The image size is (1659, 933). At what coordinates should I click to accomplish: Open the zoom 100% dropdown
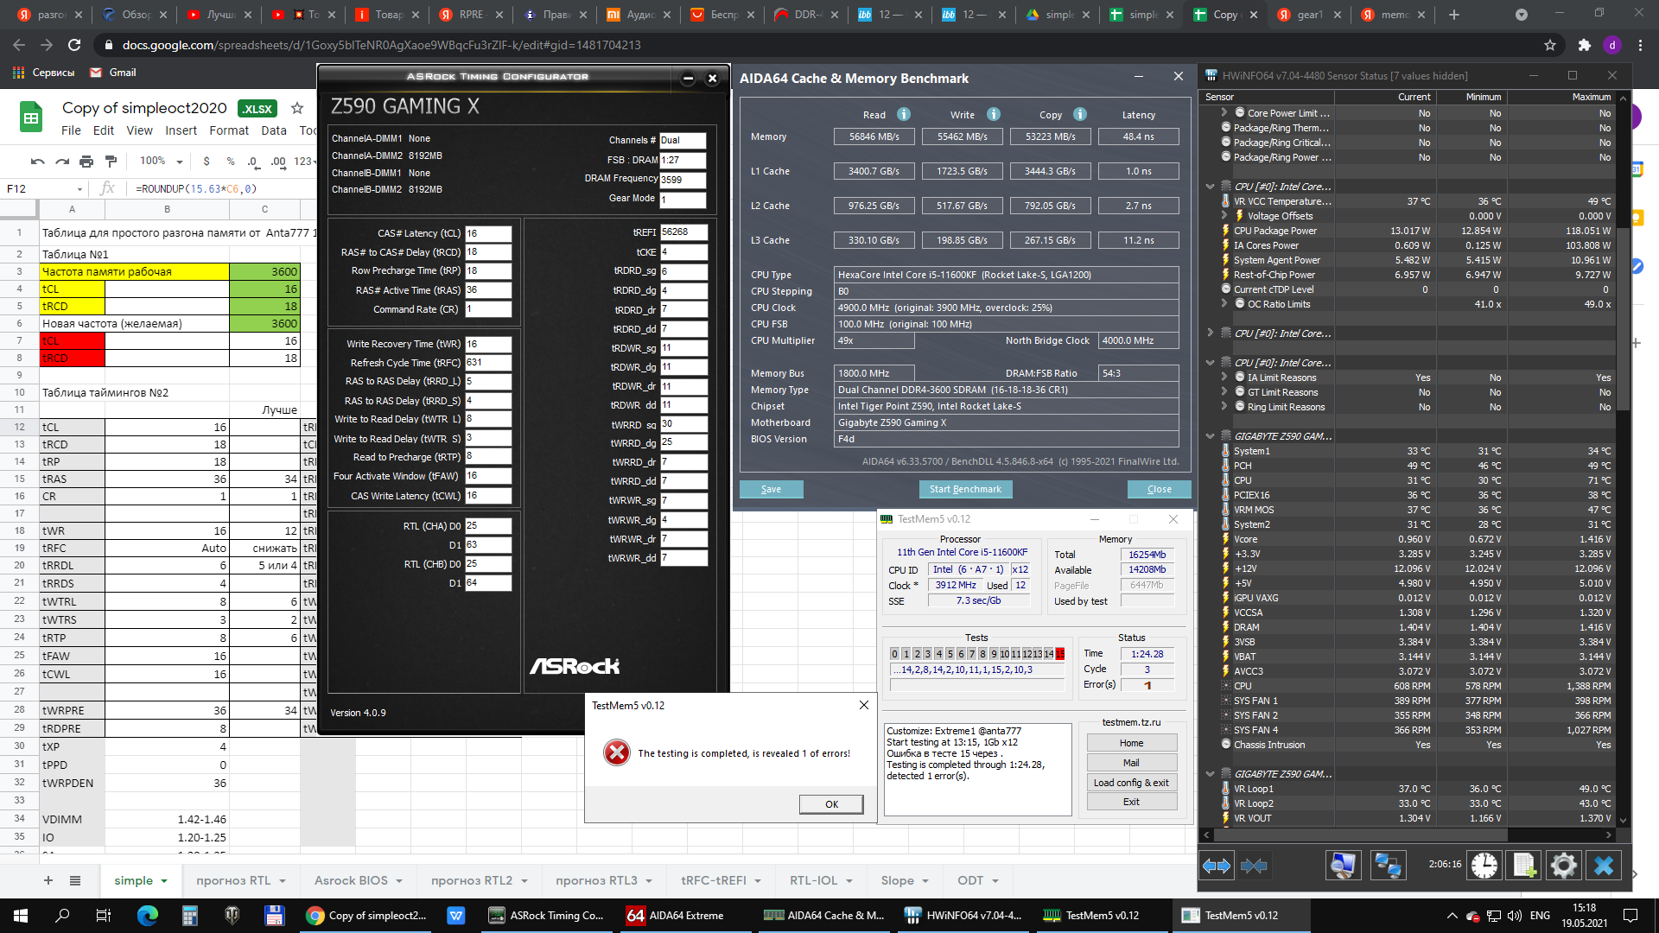162,161
